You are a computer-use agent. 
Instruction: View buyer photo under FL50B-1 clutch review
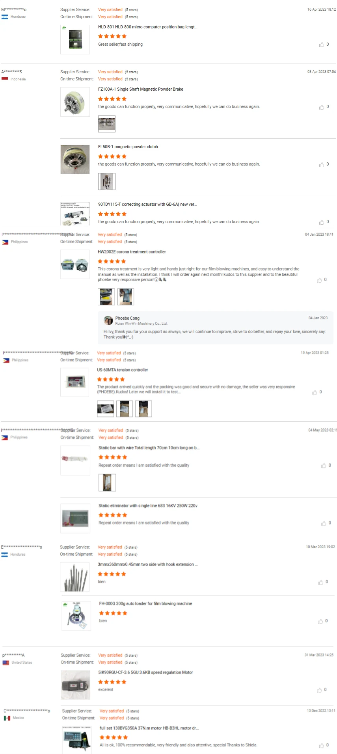(107, 181)
